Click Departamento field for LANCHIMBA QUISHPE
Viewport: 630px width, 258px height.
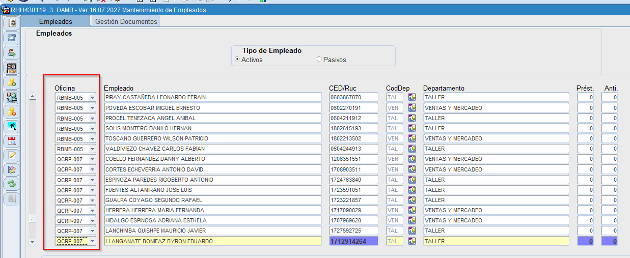click(x=496, y=231)
